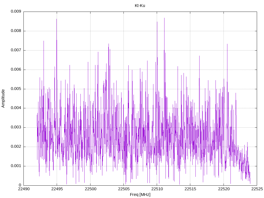Click the y-axis tick value 0
264x198 pixels.
pos(20,185)
